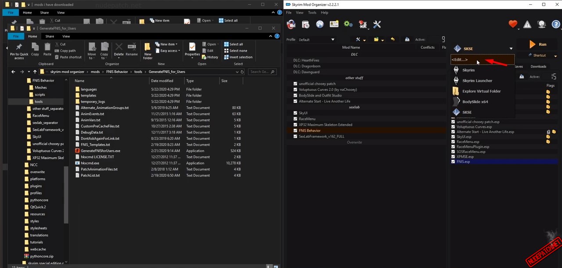This screenshot has width=562, height=268.
Task: Click the red heart Endorse icon
Action: [x=513, y=25]
